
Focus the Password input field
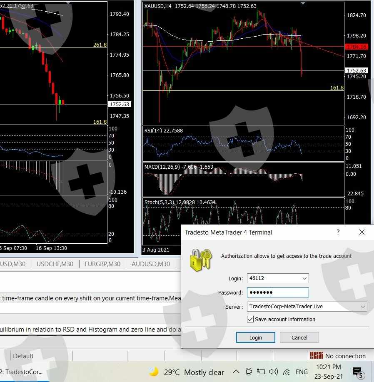tap(278, 292)
